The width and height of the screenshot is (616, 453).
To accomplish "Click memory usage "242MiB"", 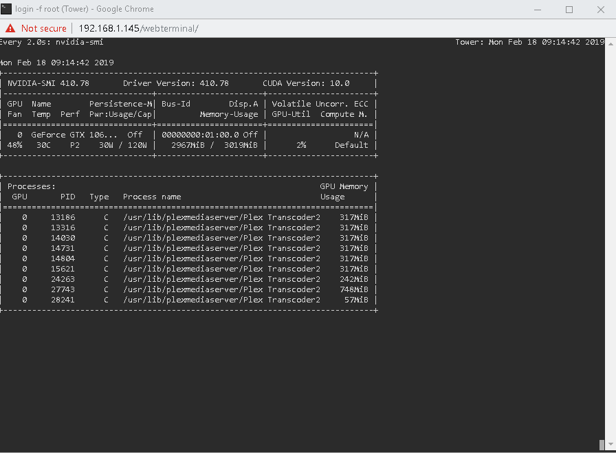I will [x=354, y=279].
